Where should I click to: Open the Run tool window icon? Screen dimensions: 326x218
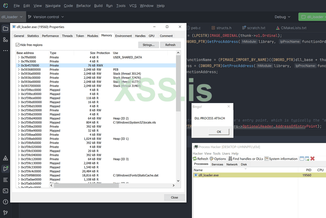click(x=5, y=169)
